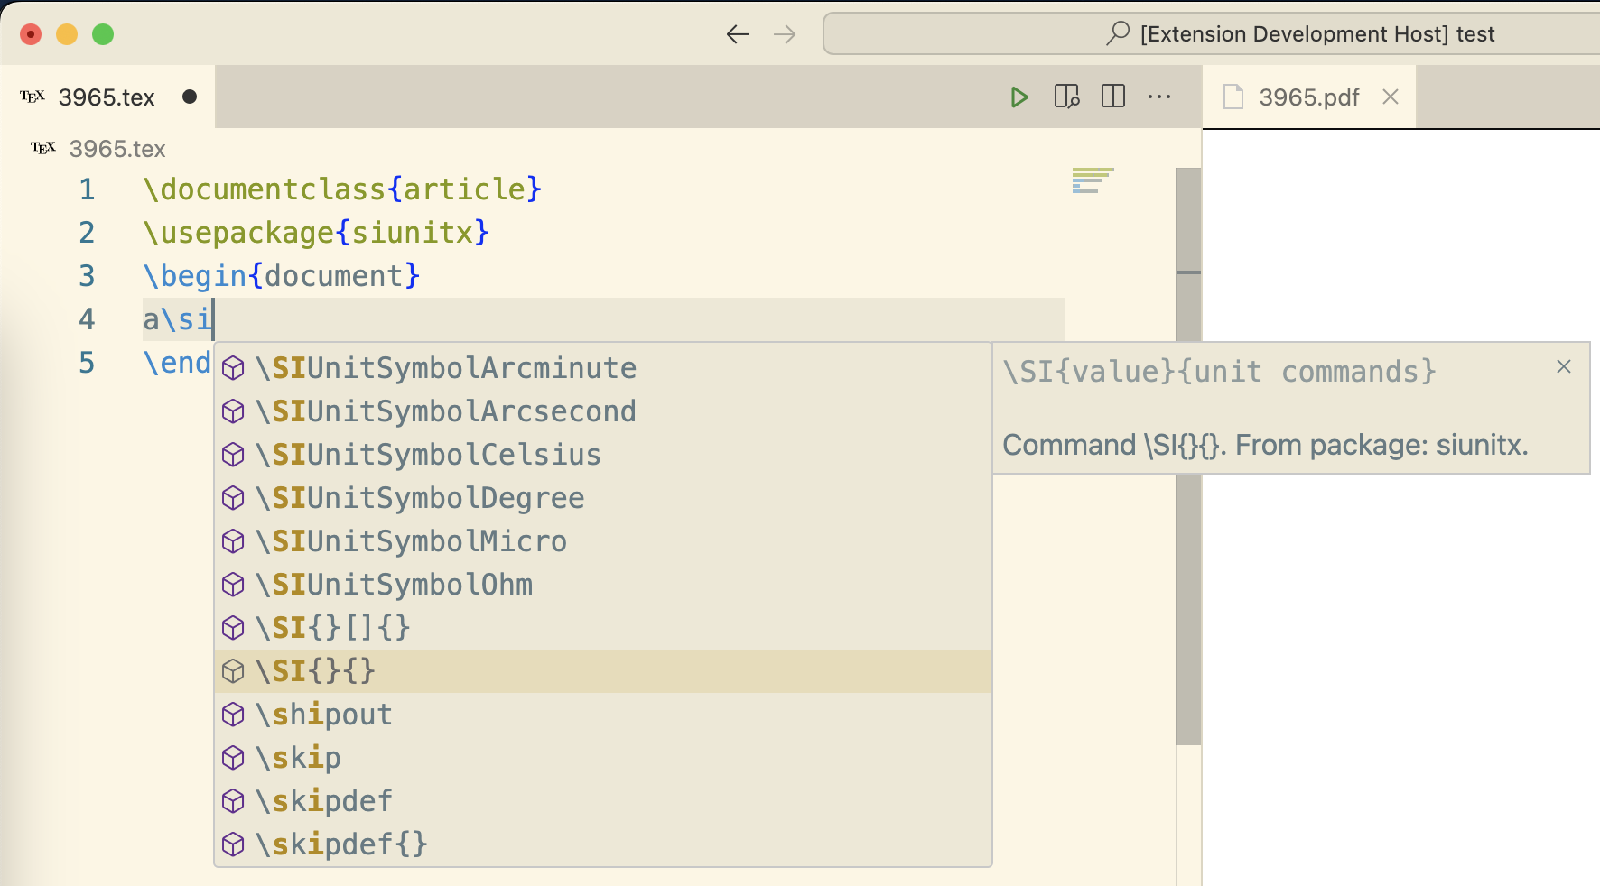Click the file icon on the 3965.pdf tab

click(1233, 97)
